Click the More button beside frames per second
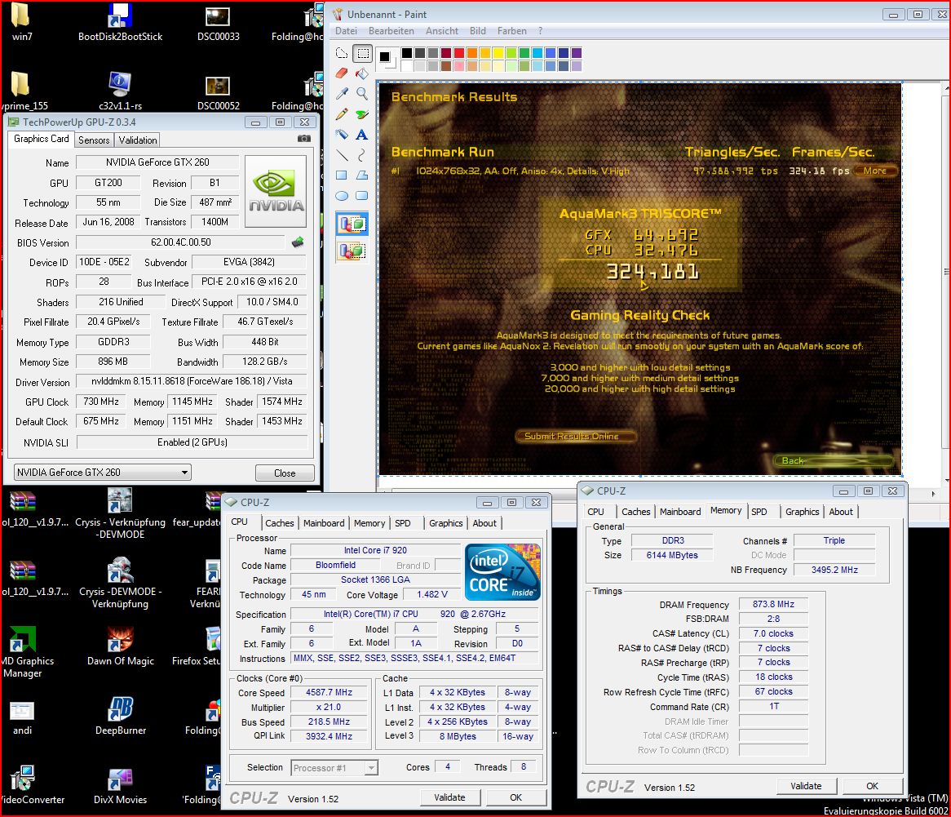Screen dimensions: 951x817 pyautogui.click(x=874, y=171)
